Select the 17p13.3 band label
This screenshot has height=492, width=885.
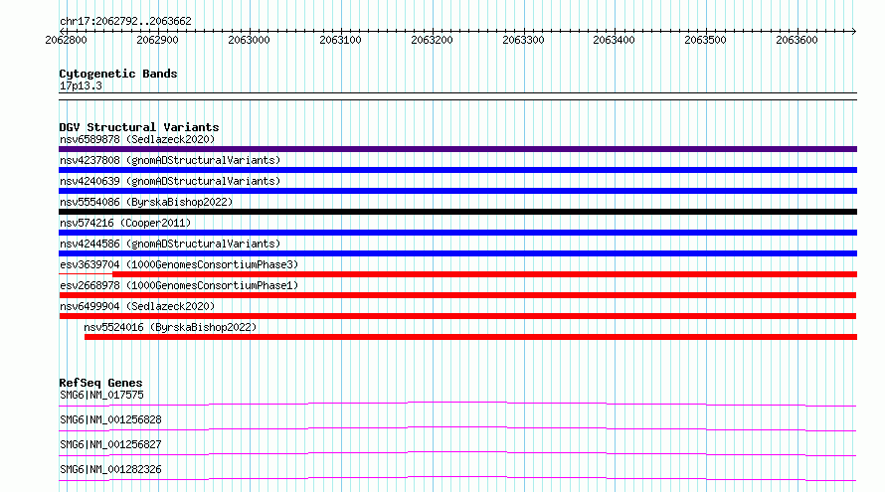[x=81, y=85]
